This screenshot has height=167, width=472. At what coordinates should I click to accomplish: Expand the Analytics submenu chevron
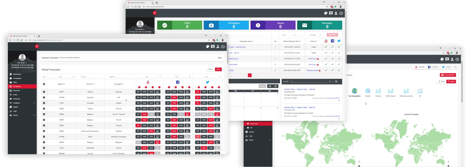tap(34, 103)
